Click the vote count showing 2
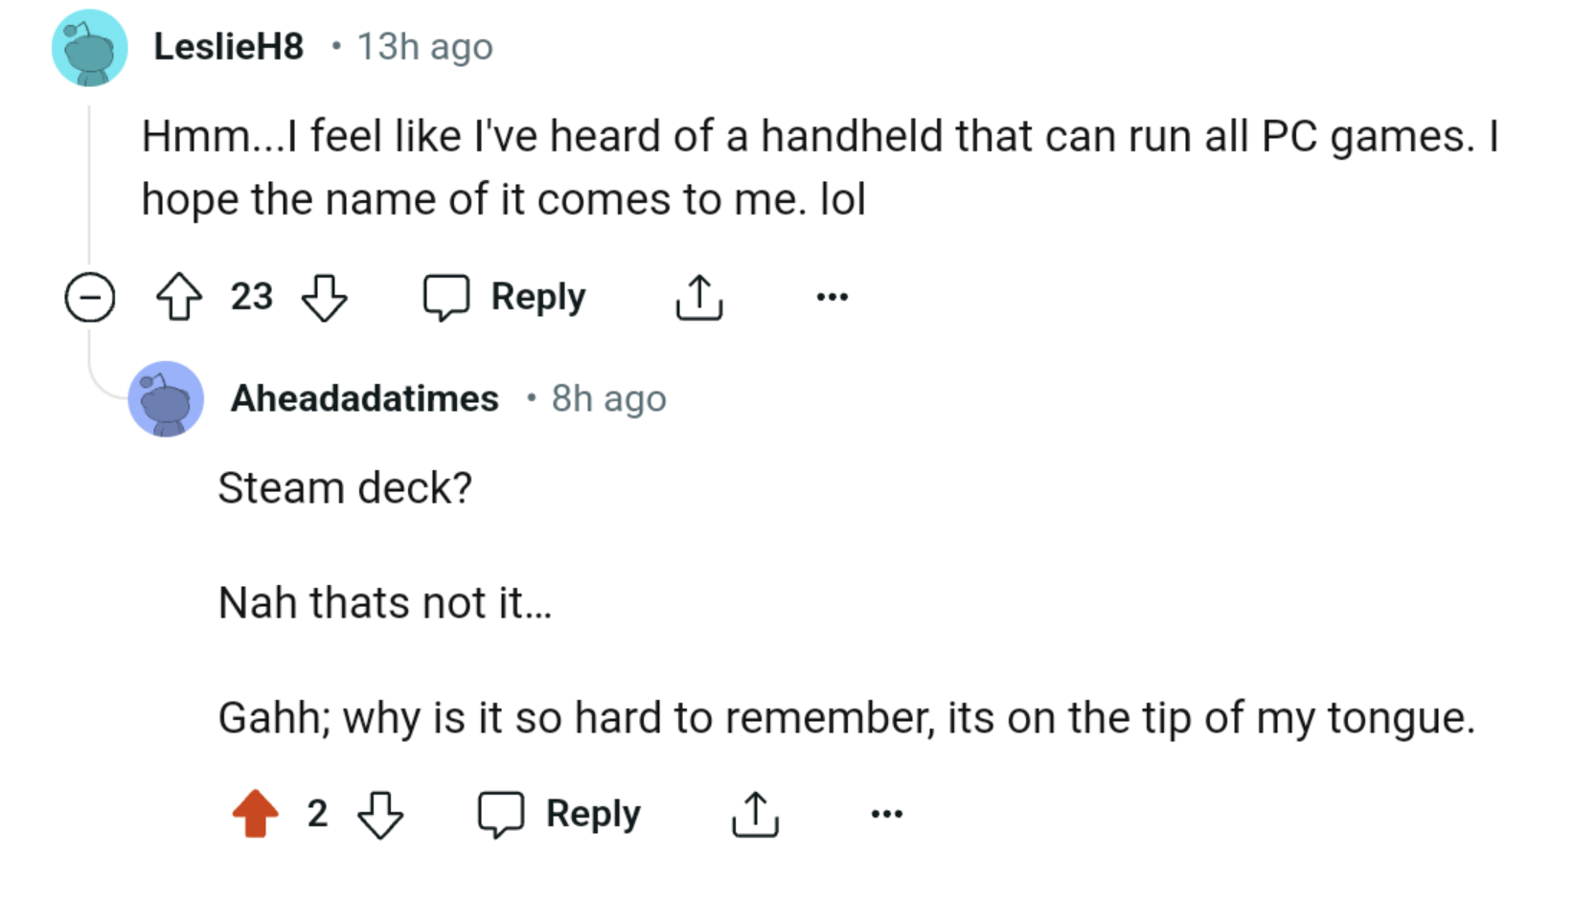The image size is (1575, 900). (316, 814)
